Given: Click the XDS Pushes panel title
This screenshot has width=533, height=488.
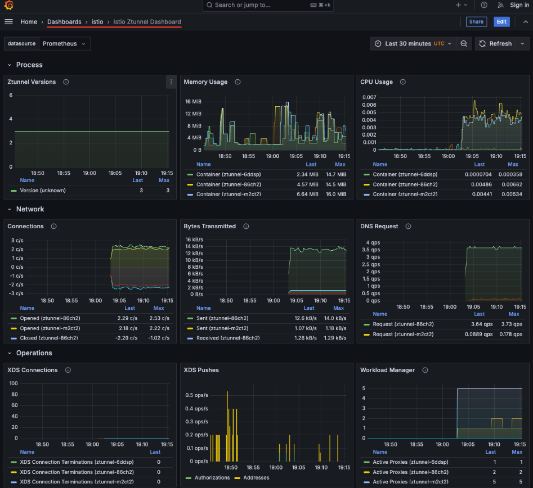Looking at the screenshot, I should point(201,370).
